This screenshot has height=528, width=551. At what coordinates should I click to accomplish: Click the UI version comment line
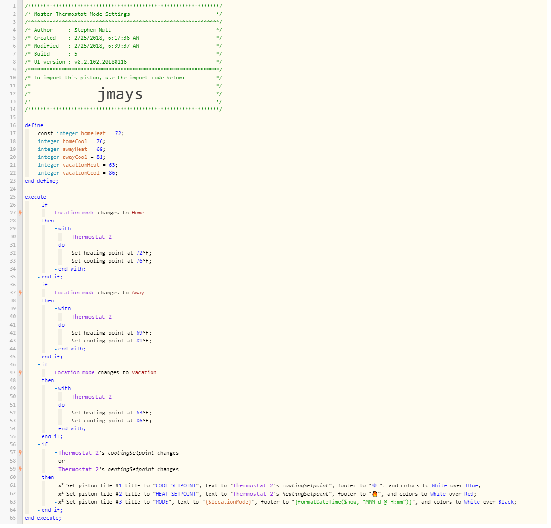(x=123, y=62)
